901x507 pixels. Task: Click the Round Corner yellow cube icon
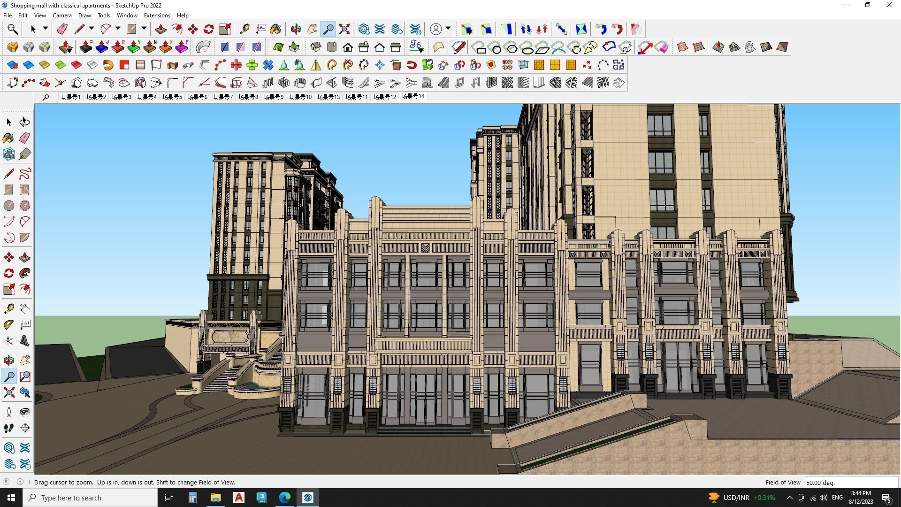[x=13, y=47]
